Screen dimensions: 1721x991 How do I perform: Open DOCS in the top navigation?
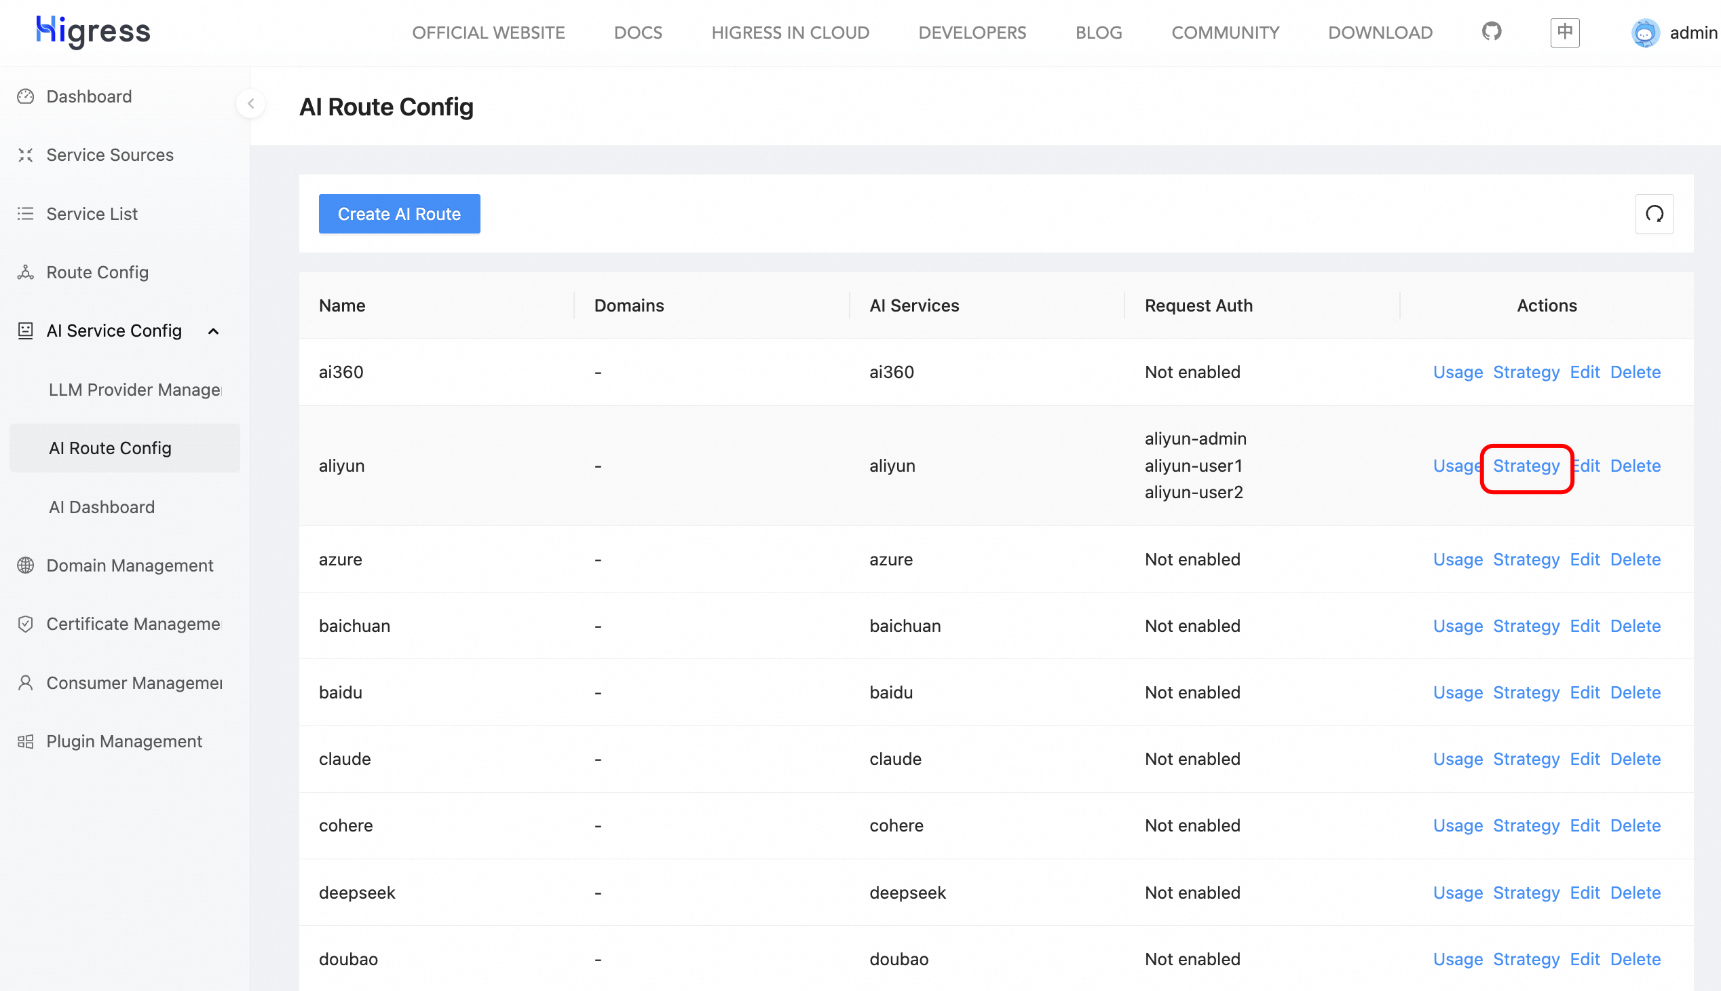(638, 33)
